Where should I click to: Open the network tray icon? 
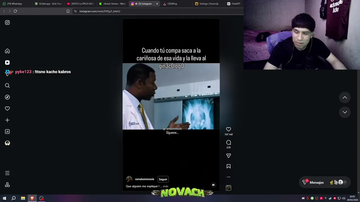(x=339, y=198)
